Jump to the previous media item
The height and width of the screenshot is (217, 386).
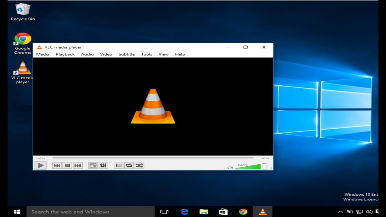click(x=57, y=165)
